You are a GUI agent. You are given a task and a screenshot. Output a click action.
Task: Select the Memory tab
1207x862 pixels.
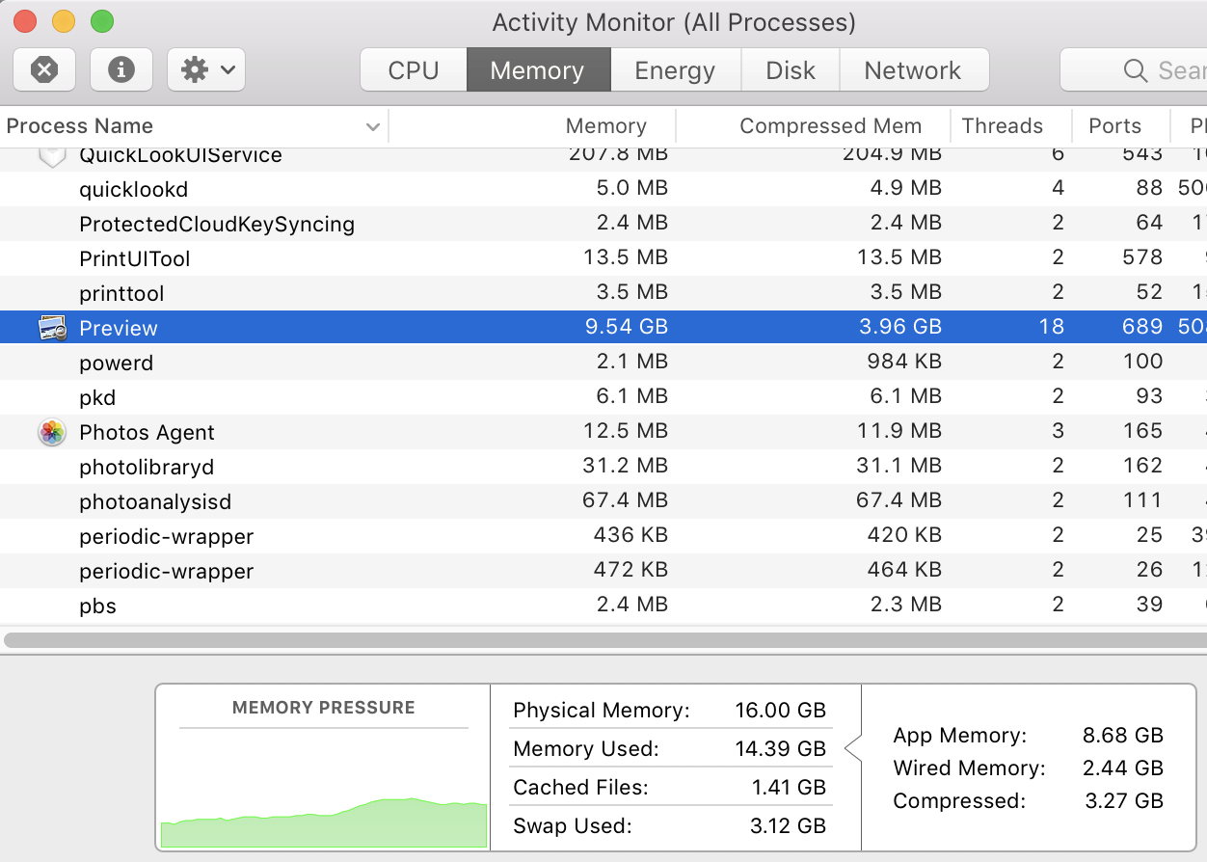click(x=537, y=70)
